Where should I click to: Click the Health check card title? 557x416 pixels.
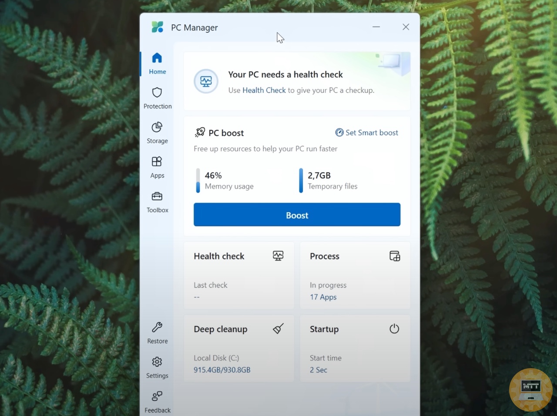(219, 256)
